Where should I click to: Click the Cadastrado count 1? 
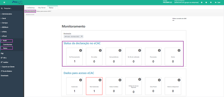click(x=74, y=91)
